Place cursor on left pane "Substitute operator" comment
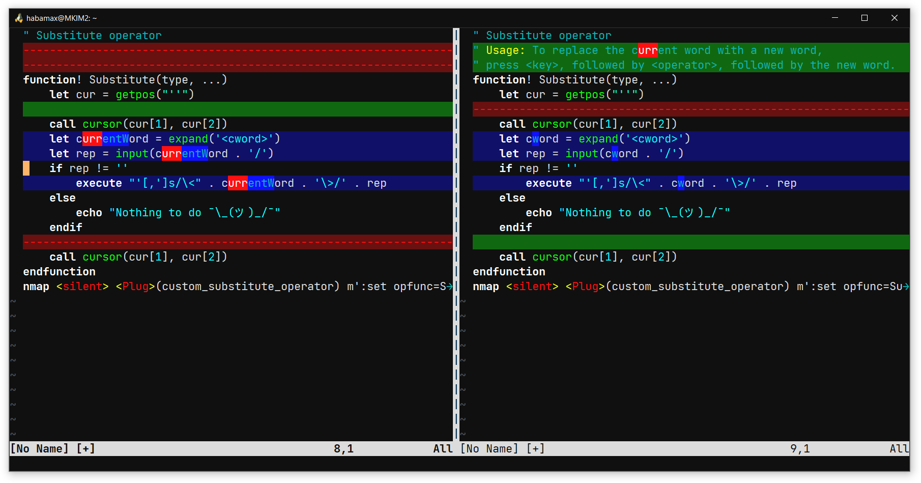 [x=93, y=36]
